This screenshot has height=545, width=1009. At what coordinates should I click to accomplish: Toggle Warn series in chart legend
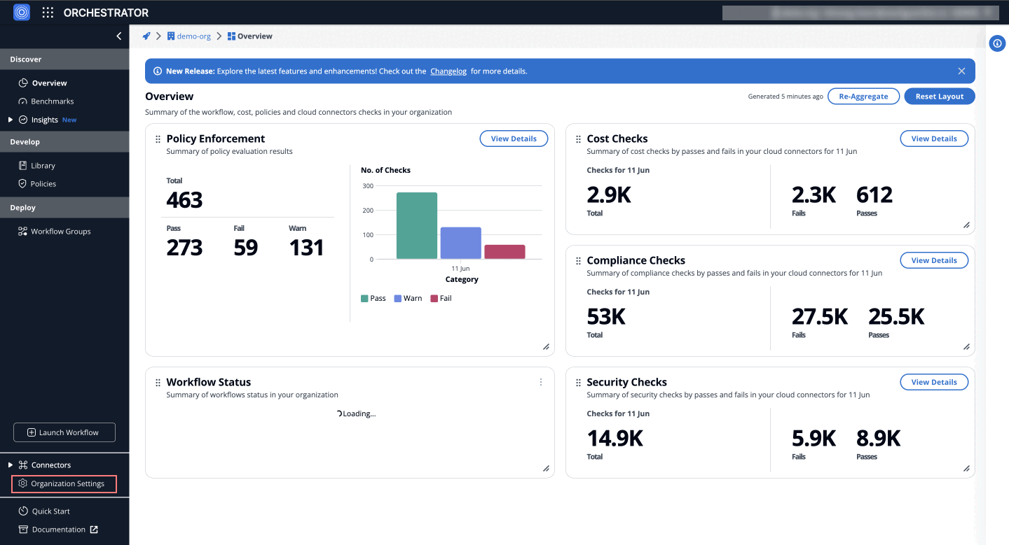click(x=407, y=298)
